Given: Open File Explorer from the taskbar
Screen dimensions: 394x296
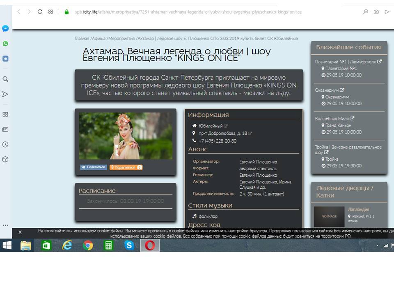Looking at the screenshot, I should 25,245.
